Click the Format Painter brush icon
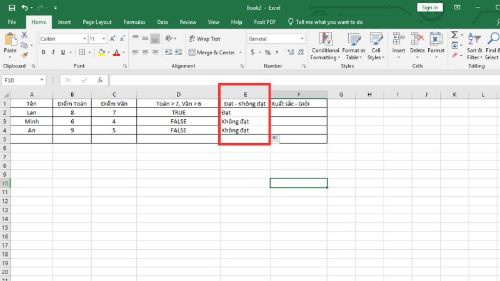Screen dimensions: 500x281 pyautogui.click(x=24, y=54)
